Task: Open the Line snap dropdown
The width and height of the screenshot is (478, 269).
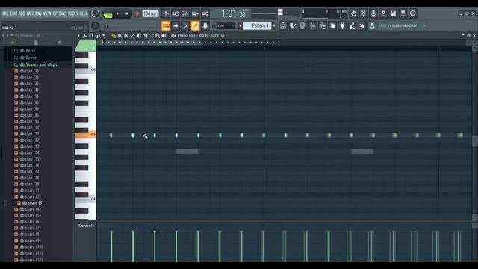Action: point(226,26)
